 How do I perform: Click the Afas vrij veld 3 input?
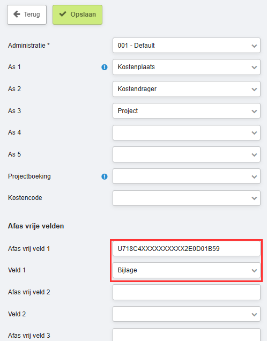pos(187,335)
